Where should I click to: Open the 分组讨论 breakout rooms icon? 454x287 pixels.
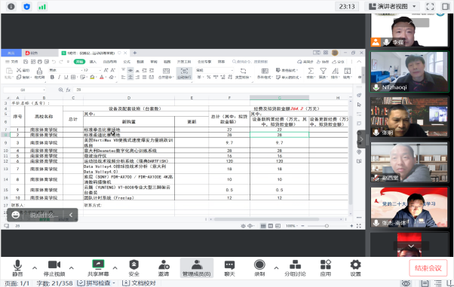(x=295, y=264)
